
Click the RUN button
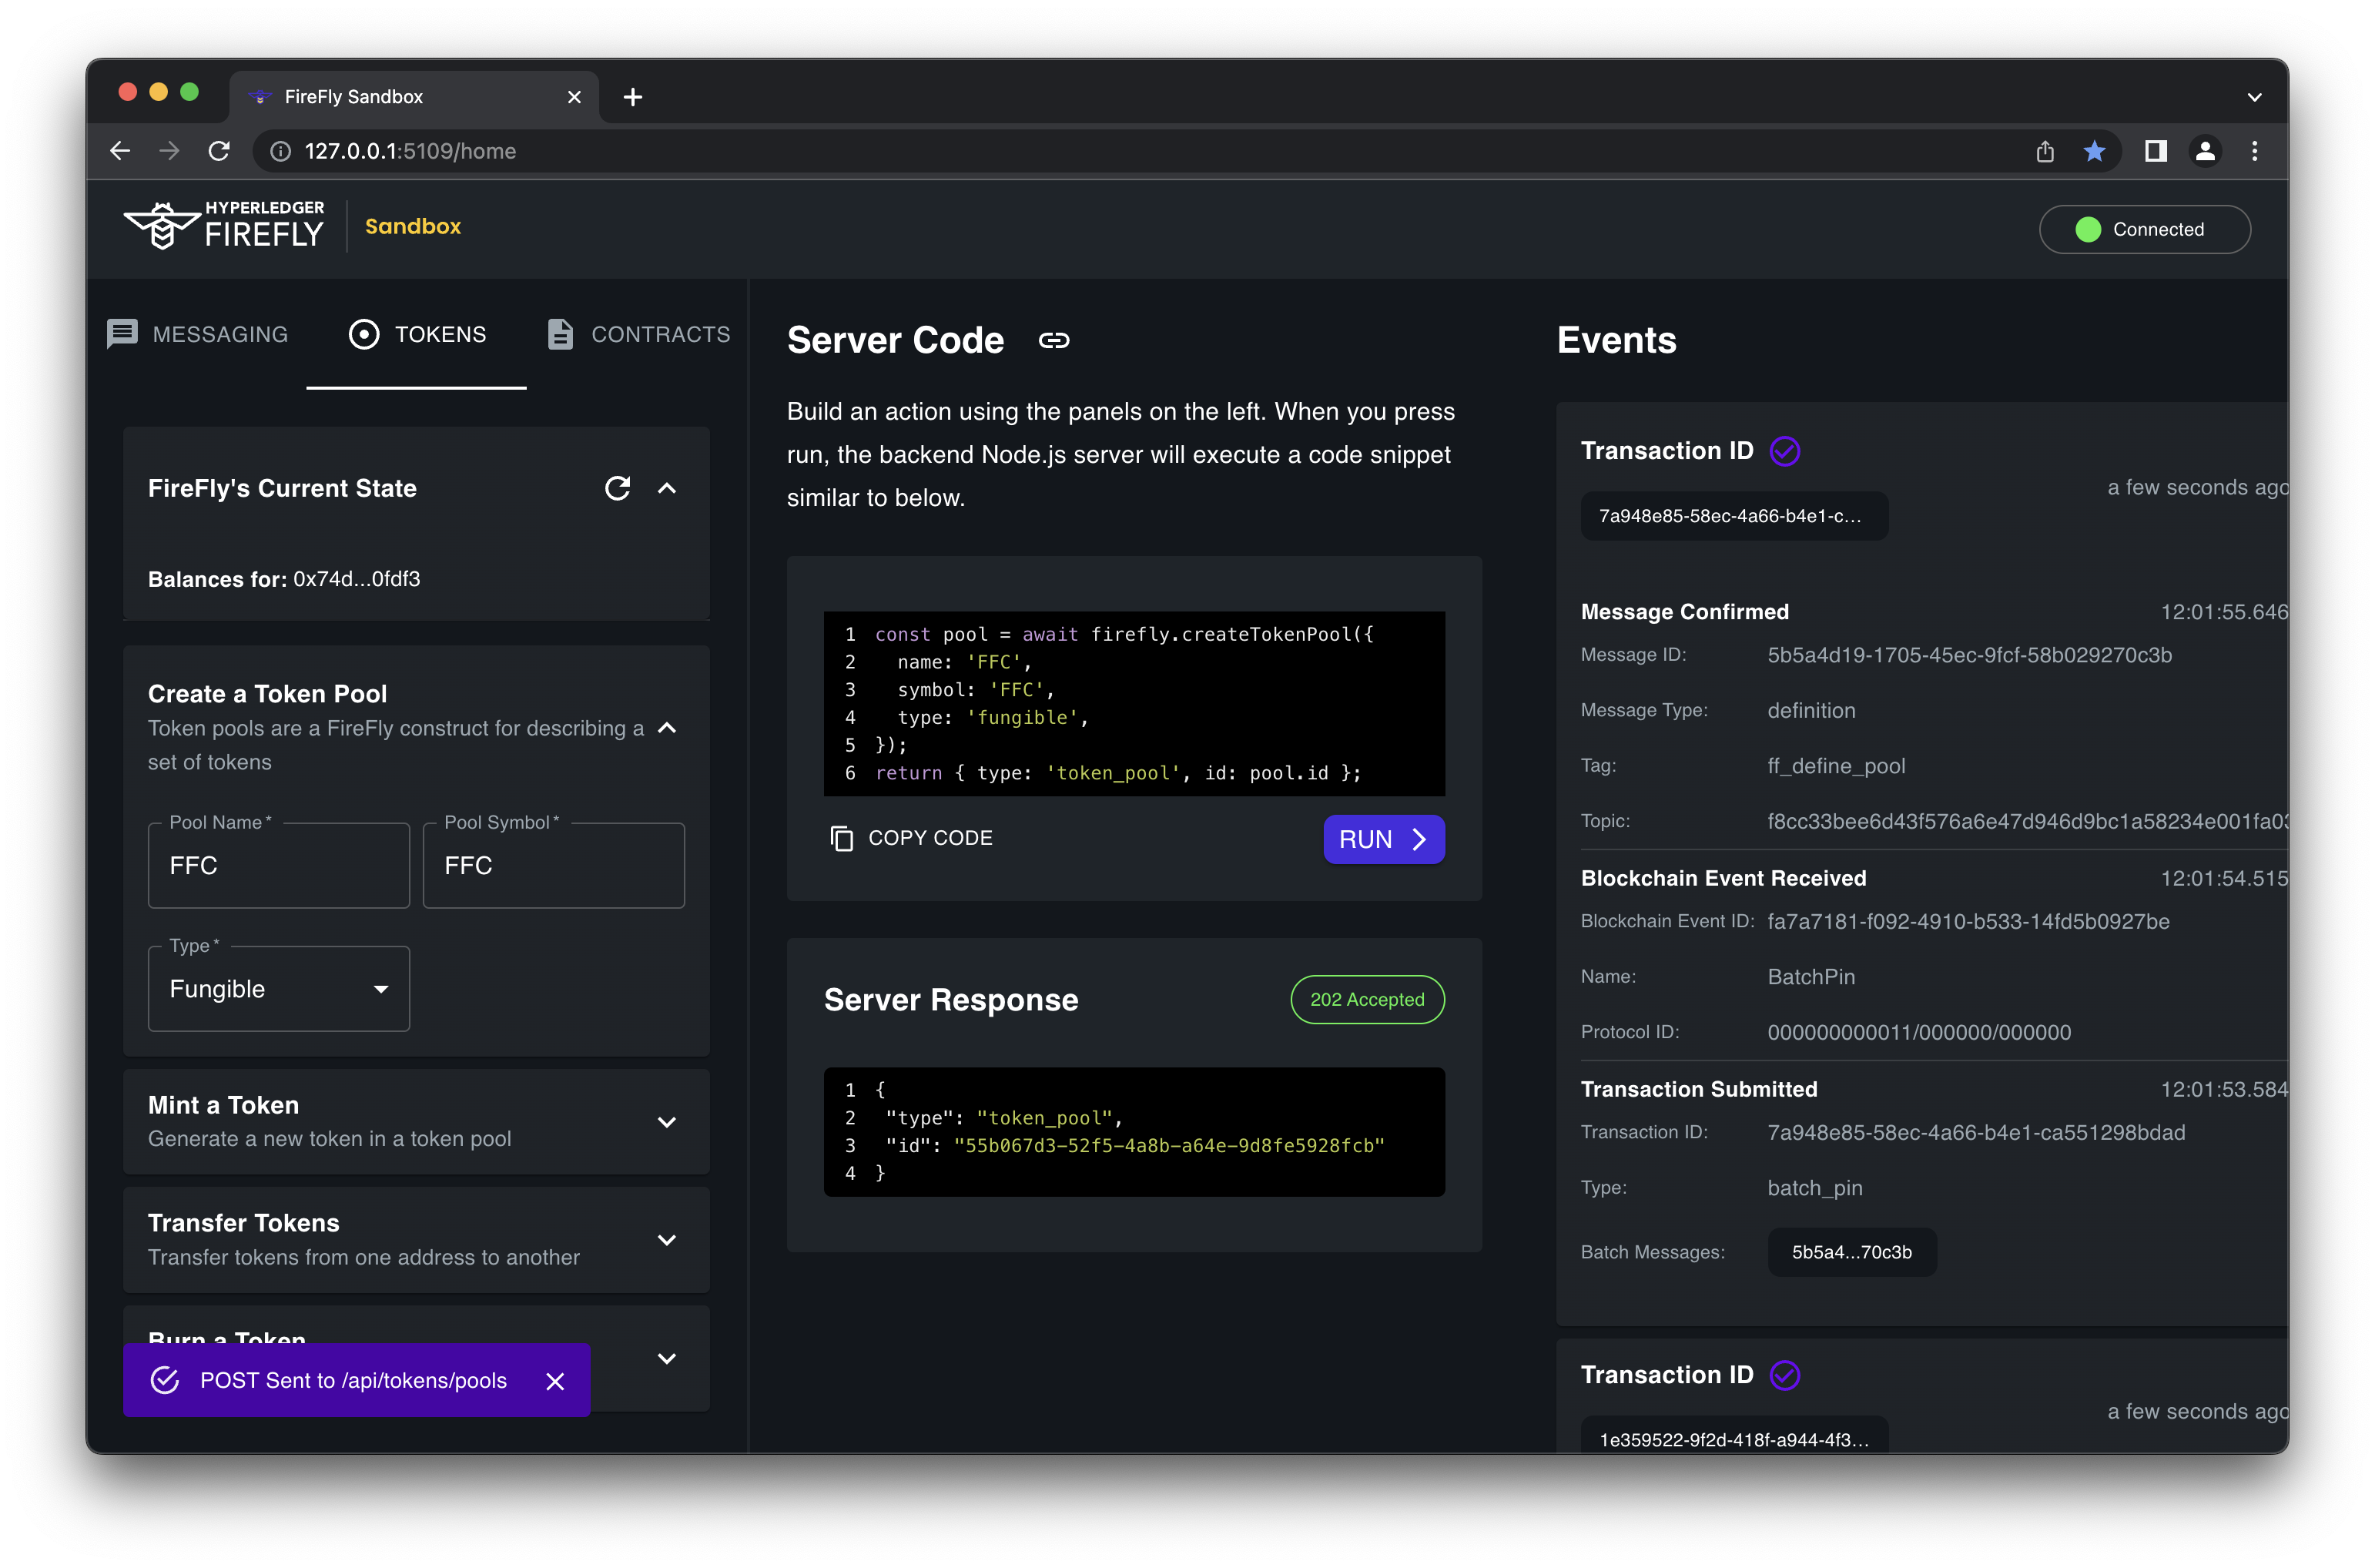(x=1382, y=836)
